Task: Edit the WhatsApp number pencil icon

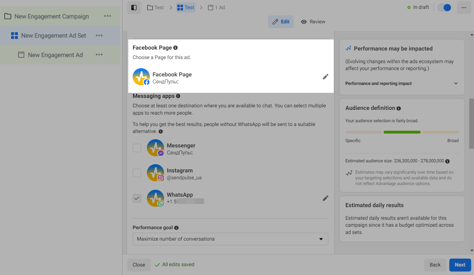Action: 325,198
